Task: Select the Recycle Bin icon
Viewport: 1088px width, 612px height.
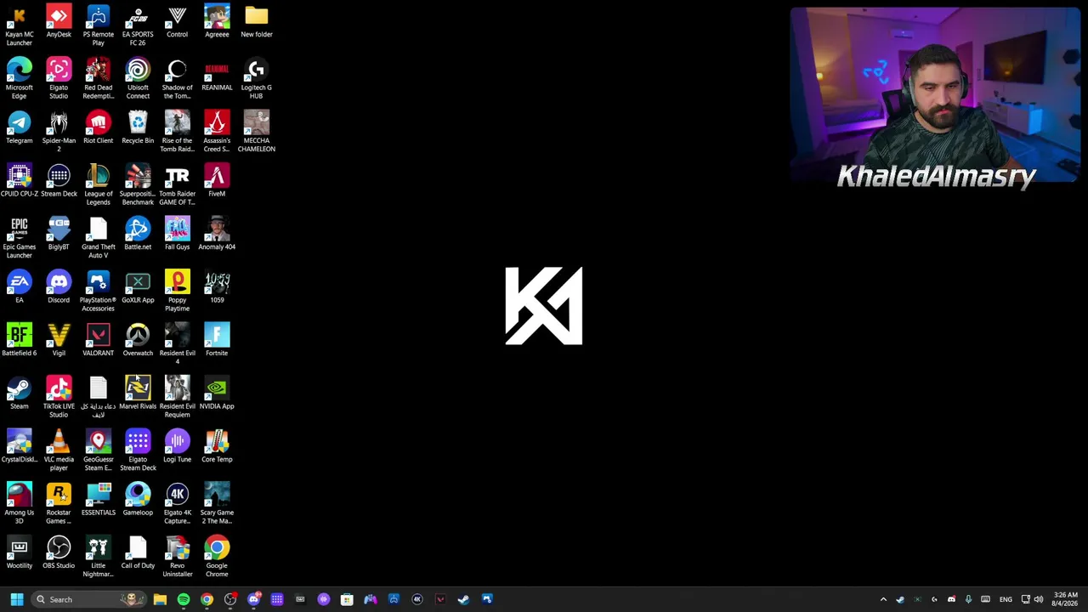Action: 138,128
